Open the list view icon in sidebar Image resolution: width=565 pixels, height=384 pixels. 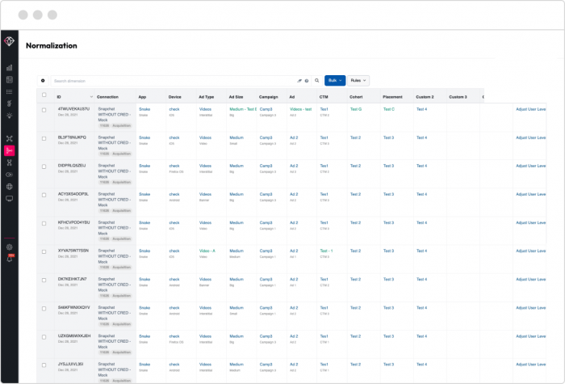[x=10, y=91]
